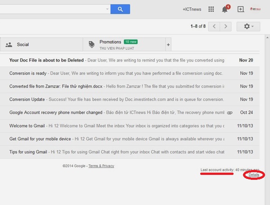Click the Details account activity link
This screenshot has width=270, height=205.
(252, 174)
